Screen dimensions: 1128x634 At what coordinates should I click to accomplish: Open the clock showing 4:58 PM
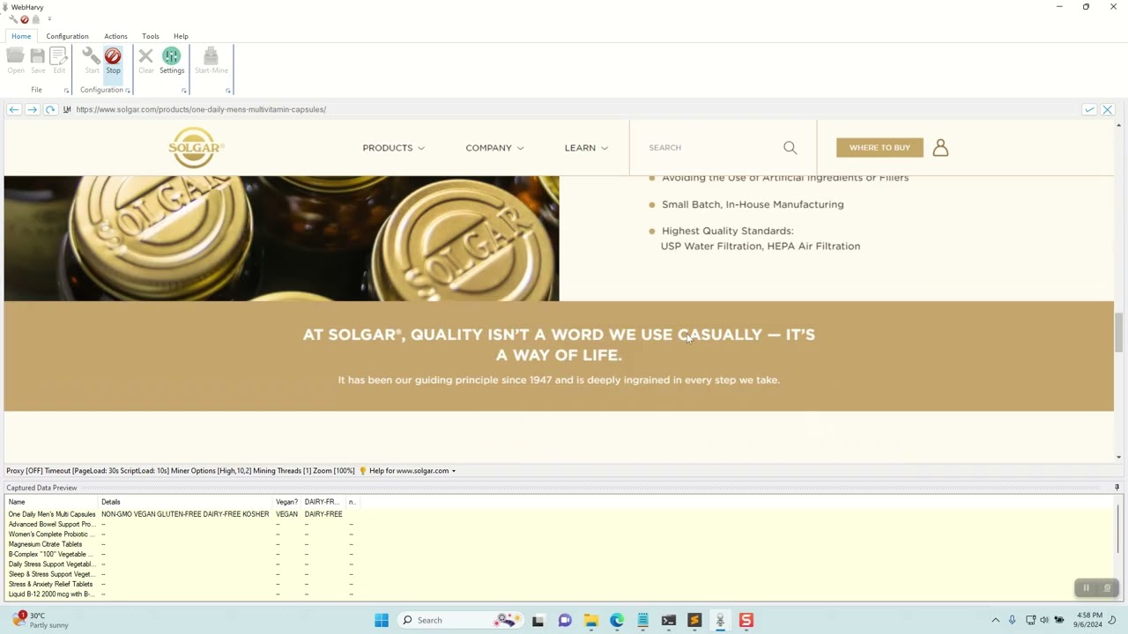(1089, 620)
